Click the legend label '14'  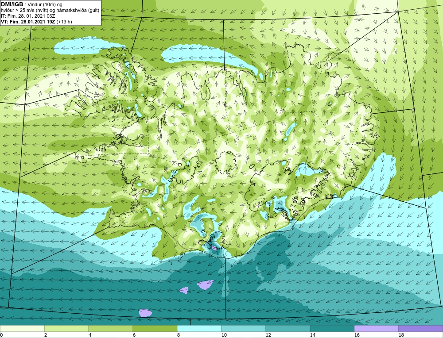313,335
